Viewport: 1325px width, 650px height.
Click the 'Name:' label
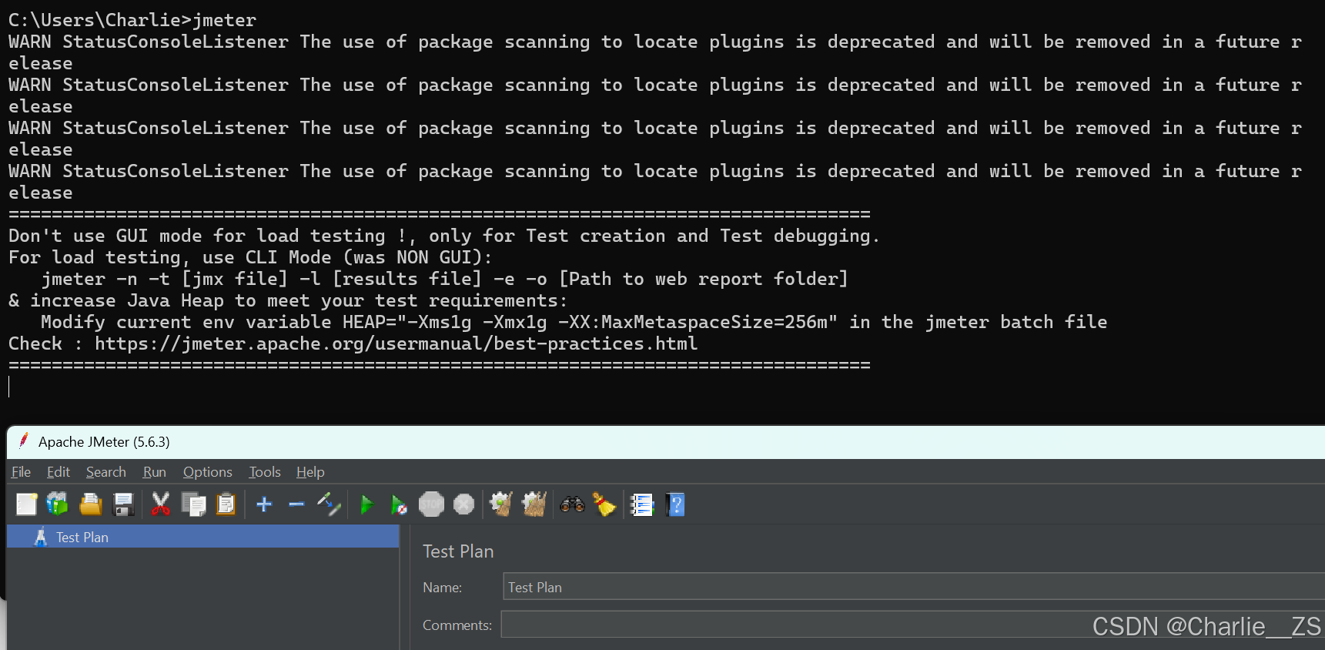(x=443, y=588)
